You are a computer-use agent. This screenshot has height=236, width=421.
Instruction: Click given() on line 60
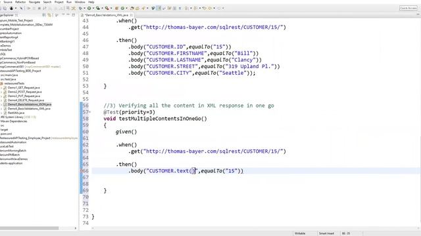[x=126, y=132]
